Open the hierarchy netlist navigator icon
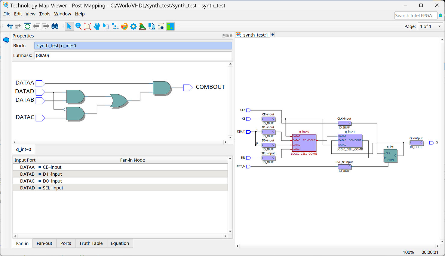This screenshot has width=445, height=256. pos(115,26)
